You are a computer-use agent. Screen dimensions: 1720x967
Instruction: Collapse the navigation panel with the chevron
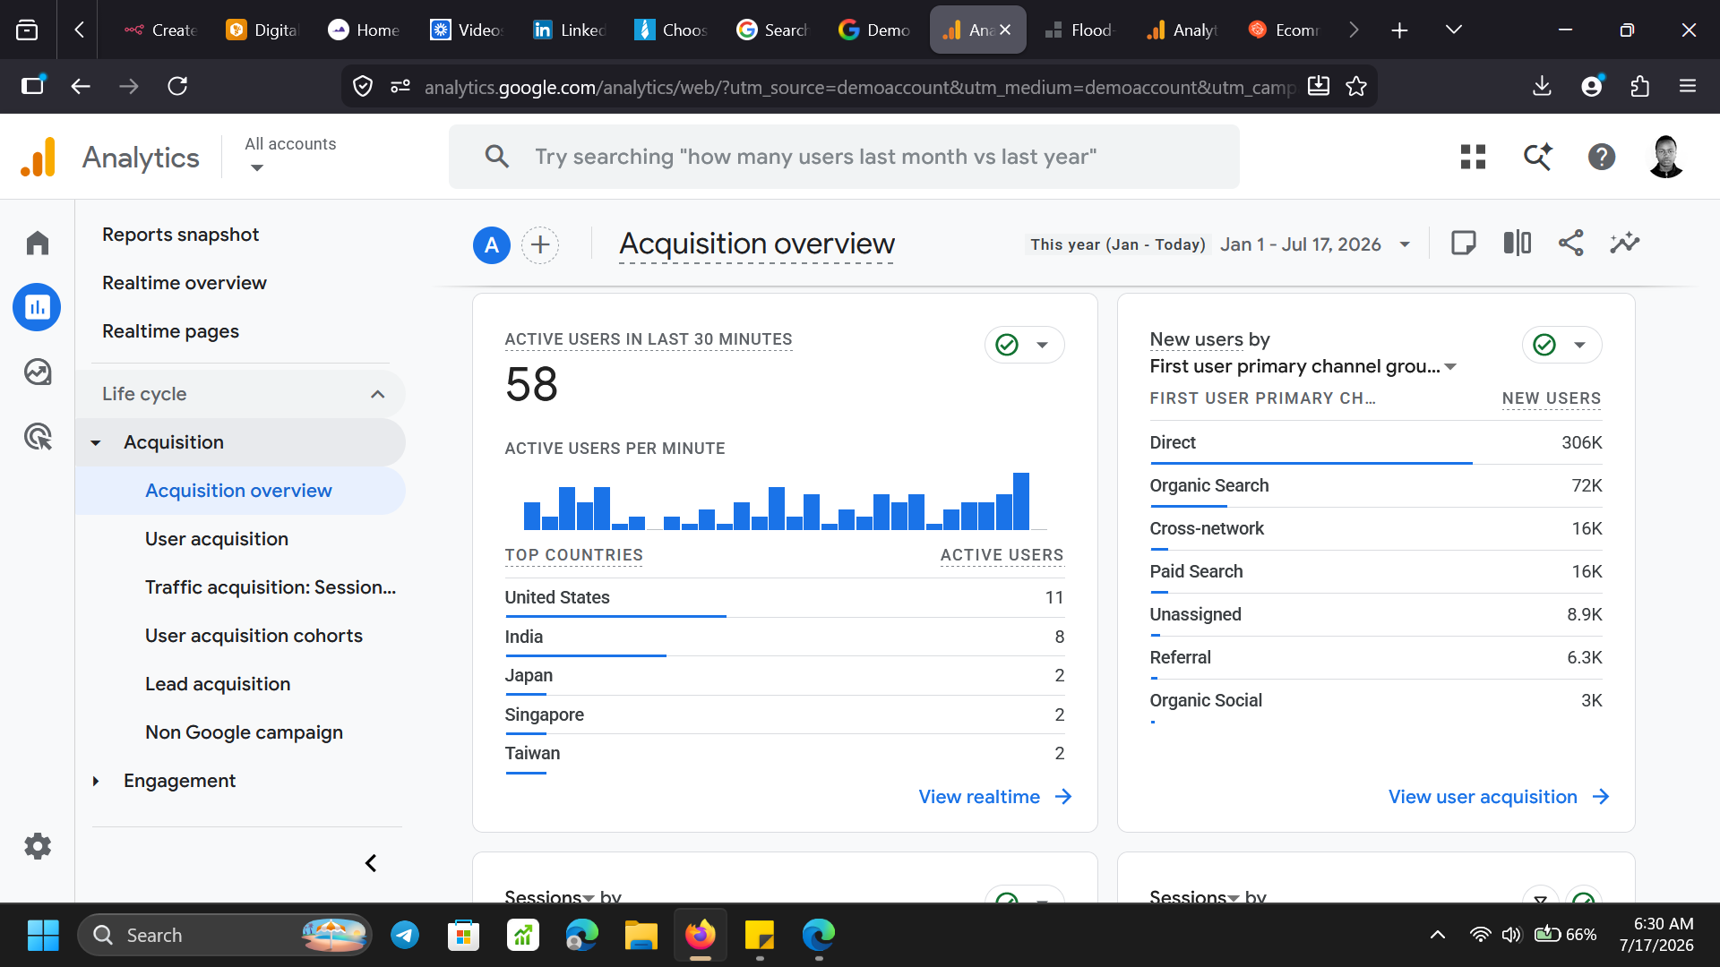(371, 863)
